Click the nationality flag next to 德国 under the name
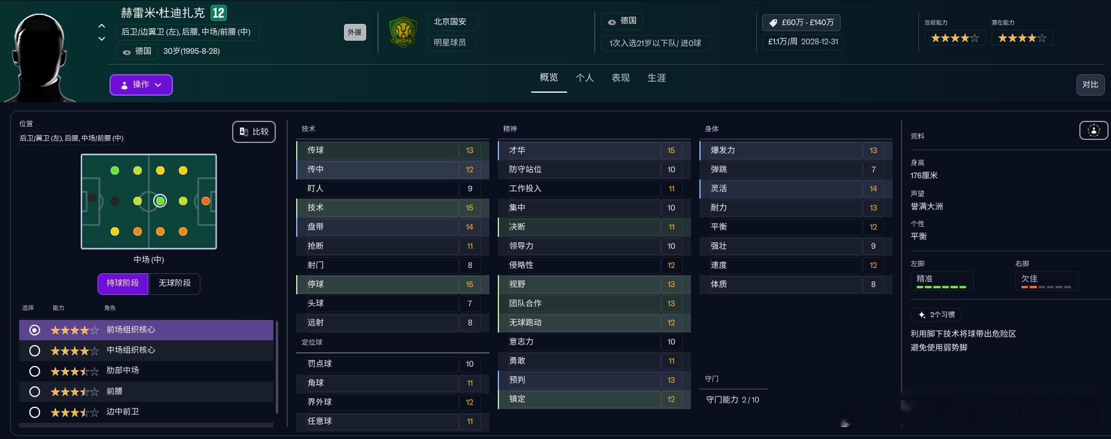The image size is (1111, 439). tap(127, 52)
